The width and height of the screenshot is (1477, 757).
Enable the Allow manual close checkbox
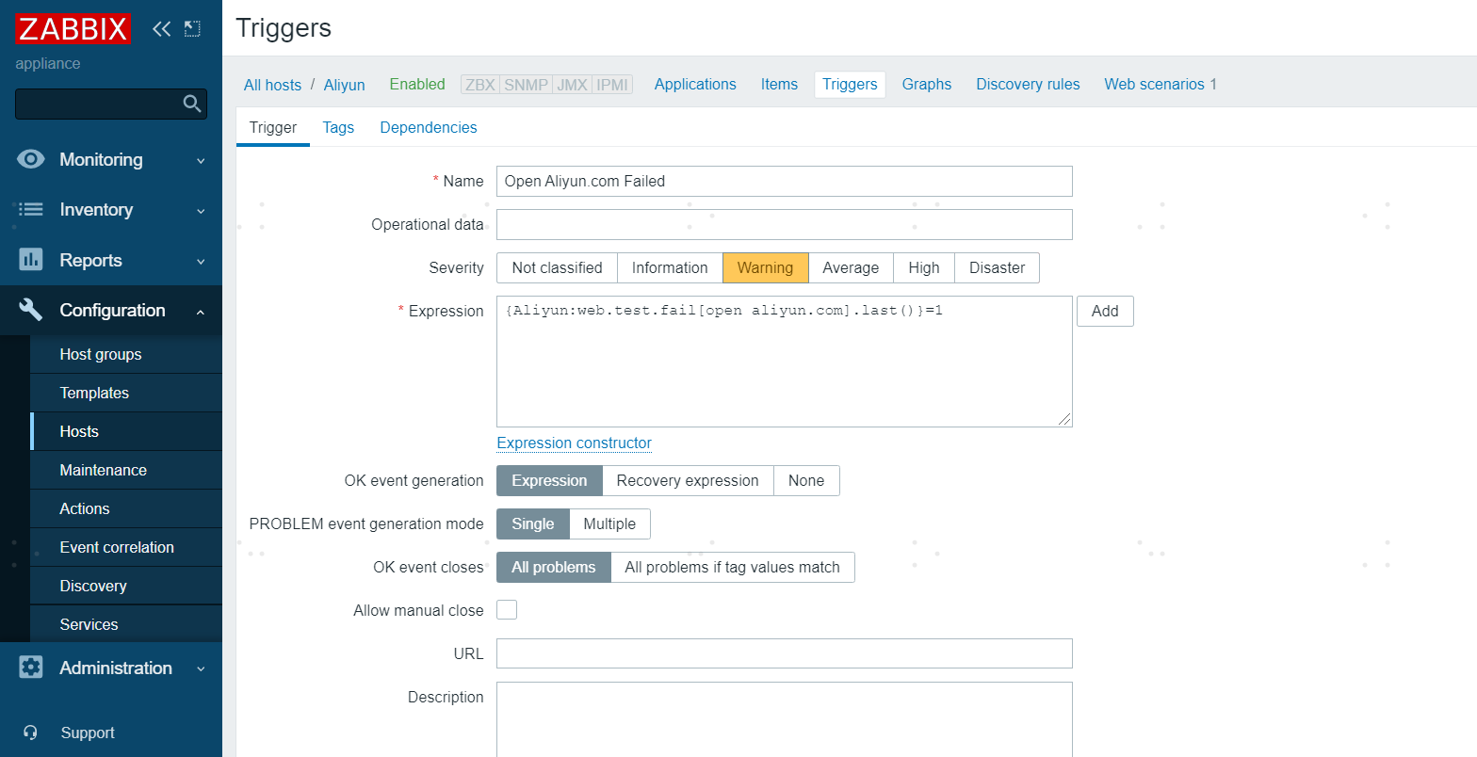507,609
